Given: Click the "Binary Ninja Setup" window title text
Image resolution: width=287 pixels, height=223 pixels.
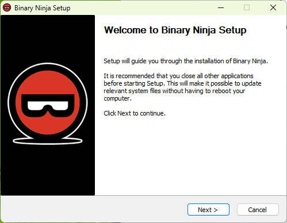Looking at the screenshot, I should tap(43, 8).
